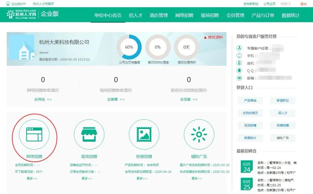The width and height of the screenshot is (313, 194).
Task: Click the 0% 简历及时处理率 progress ring
Action: pyautogui.click(x=158, y=47)
